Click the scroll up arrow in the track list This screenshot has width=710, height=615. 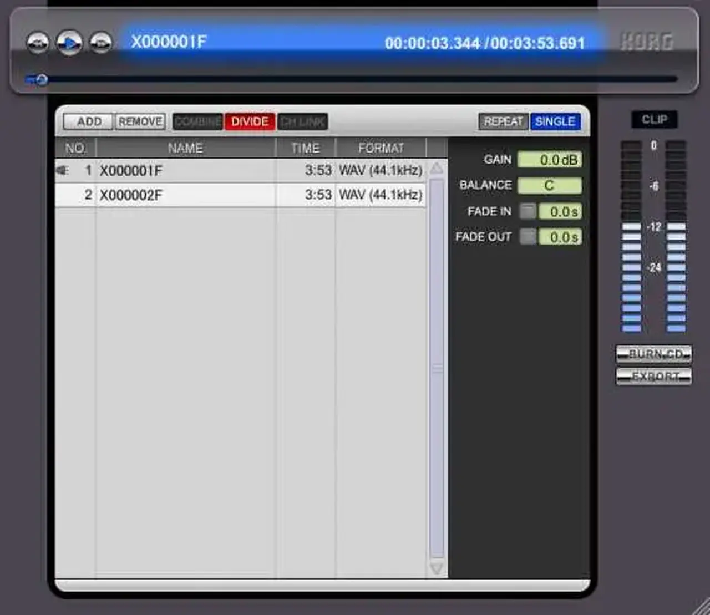click(x=437, y=169)
